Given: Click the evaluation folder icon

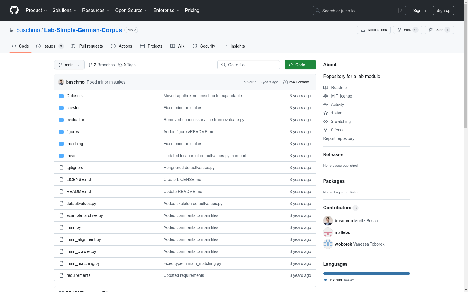Looking at the screenshot, I should pyautogui.click(x=61, y=120).
